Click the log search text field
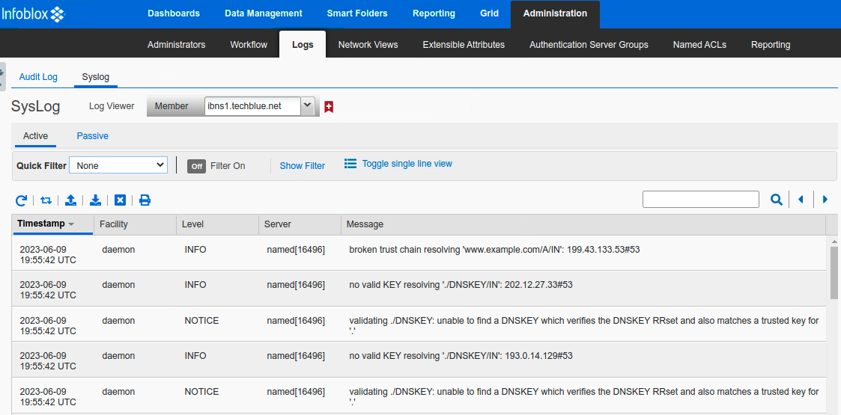Image resolution: width=841 pixels, height=415 pixels. point(700,200)
